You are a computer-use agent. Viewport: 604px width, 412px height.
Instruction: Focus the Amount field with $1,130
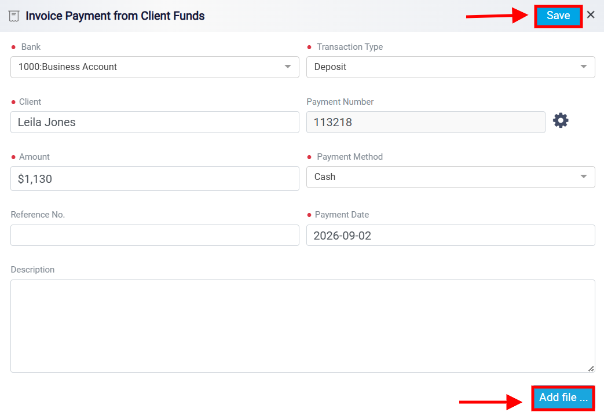155,178
